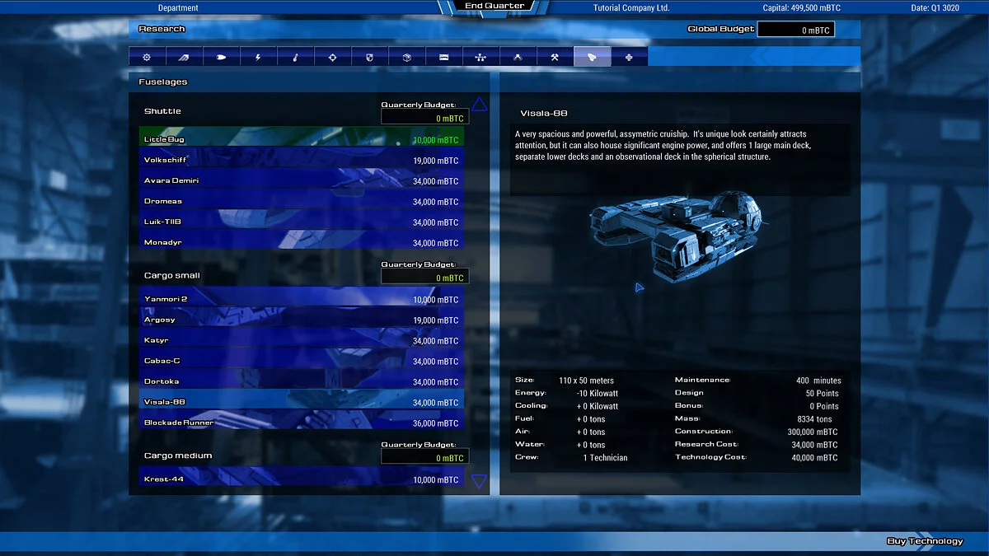This screenshot has height=556, width=989.
Task: Edit the Global Budget field
Action: 795,30
